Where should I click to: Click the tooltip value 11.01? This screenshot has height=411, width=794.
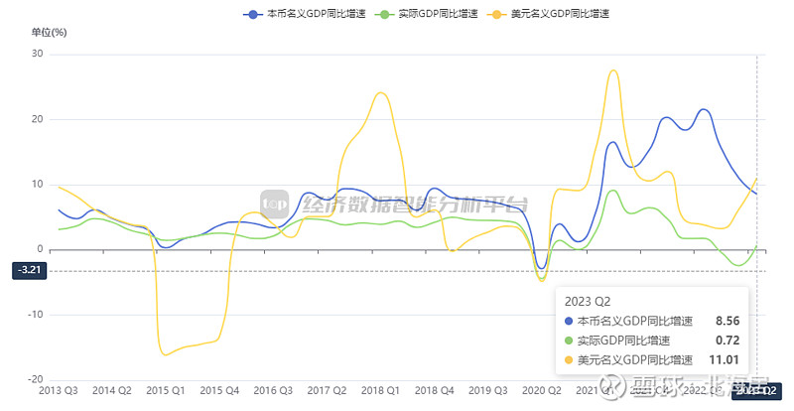point(724,359)
